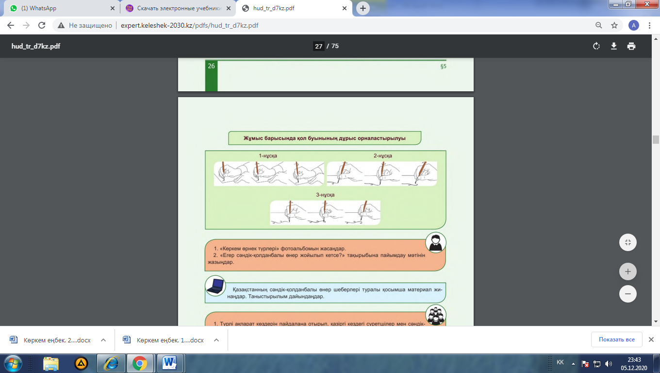
Task: Print the PDF document
Action: 631,46
